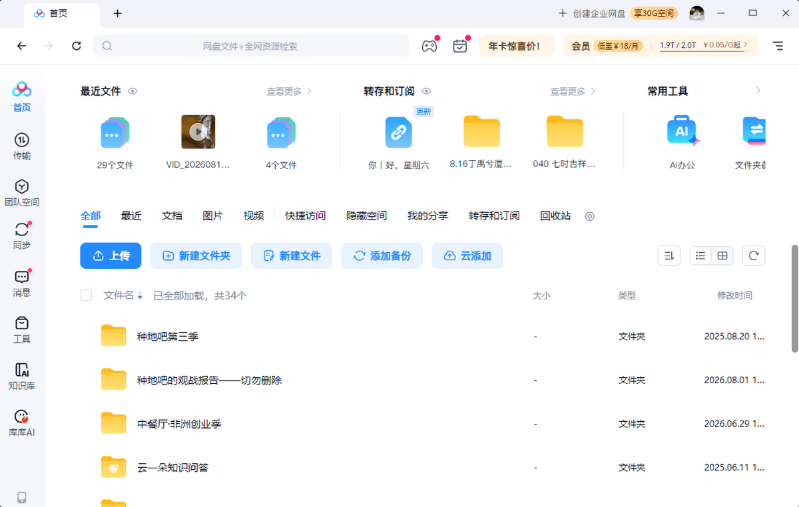This screenshot has height=507, width=799.
Task: Click the 添加备份 button
Action: click(x=382, y=255)
